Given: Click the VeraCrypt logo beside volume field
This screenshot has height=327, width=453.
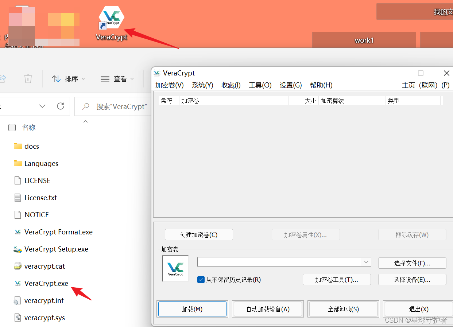Looking at the screenshot, I should pos(175,268).
